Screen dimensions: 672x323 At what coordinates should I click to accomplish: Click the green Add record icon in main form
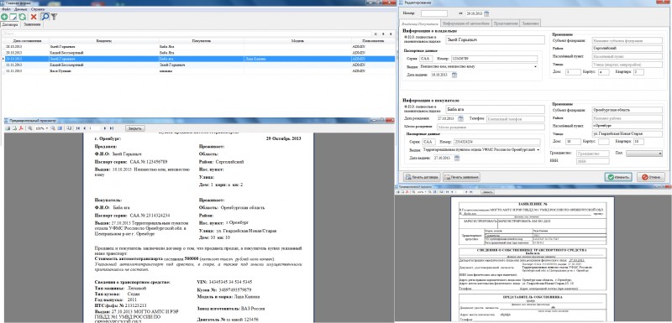click(x=4, y=17)
